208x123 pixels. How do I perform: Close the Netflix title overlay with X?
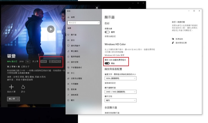[x=97, y=8]
